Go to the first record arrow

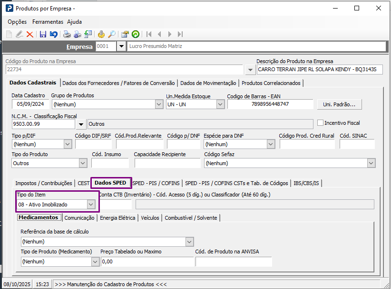[149, 34]
